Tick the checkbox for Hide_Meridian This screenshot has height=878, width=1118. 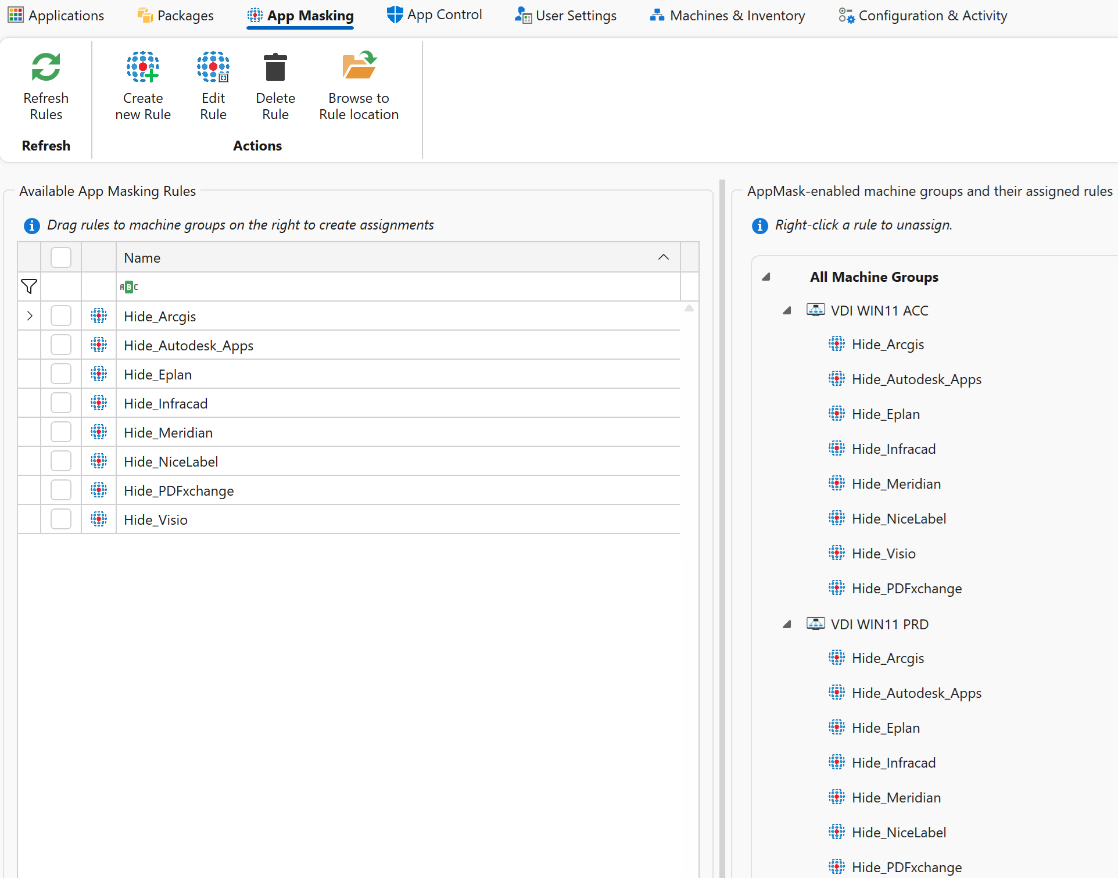[61, 432]
